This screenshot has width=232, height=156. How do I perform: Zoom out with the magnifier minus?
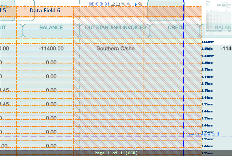[x=129, y=4]
